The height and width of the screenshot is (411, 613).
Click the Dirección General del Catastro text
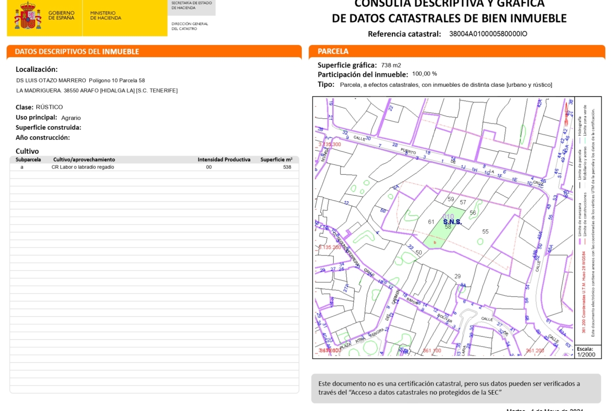coord(189,26)
